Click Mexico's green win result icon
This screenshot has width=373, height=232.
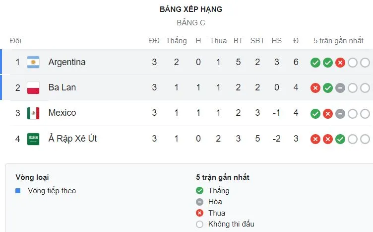pyautogui.click(x=315, y=114)
